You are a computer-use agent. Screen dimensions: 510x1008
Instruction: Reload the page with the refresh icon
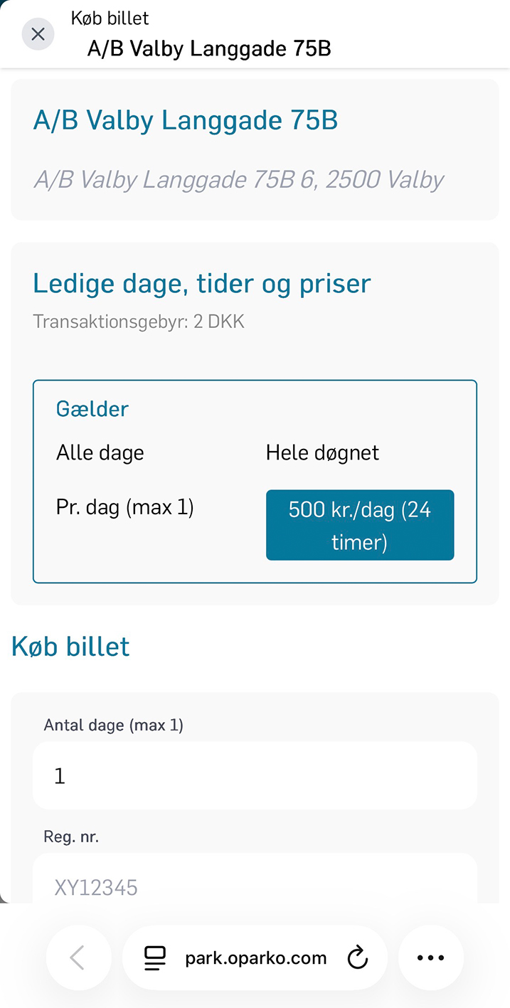[x=357, y=958]
